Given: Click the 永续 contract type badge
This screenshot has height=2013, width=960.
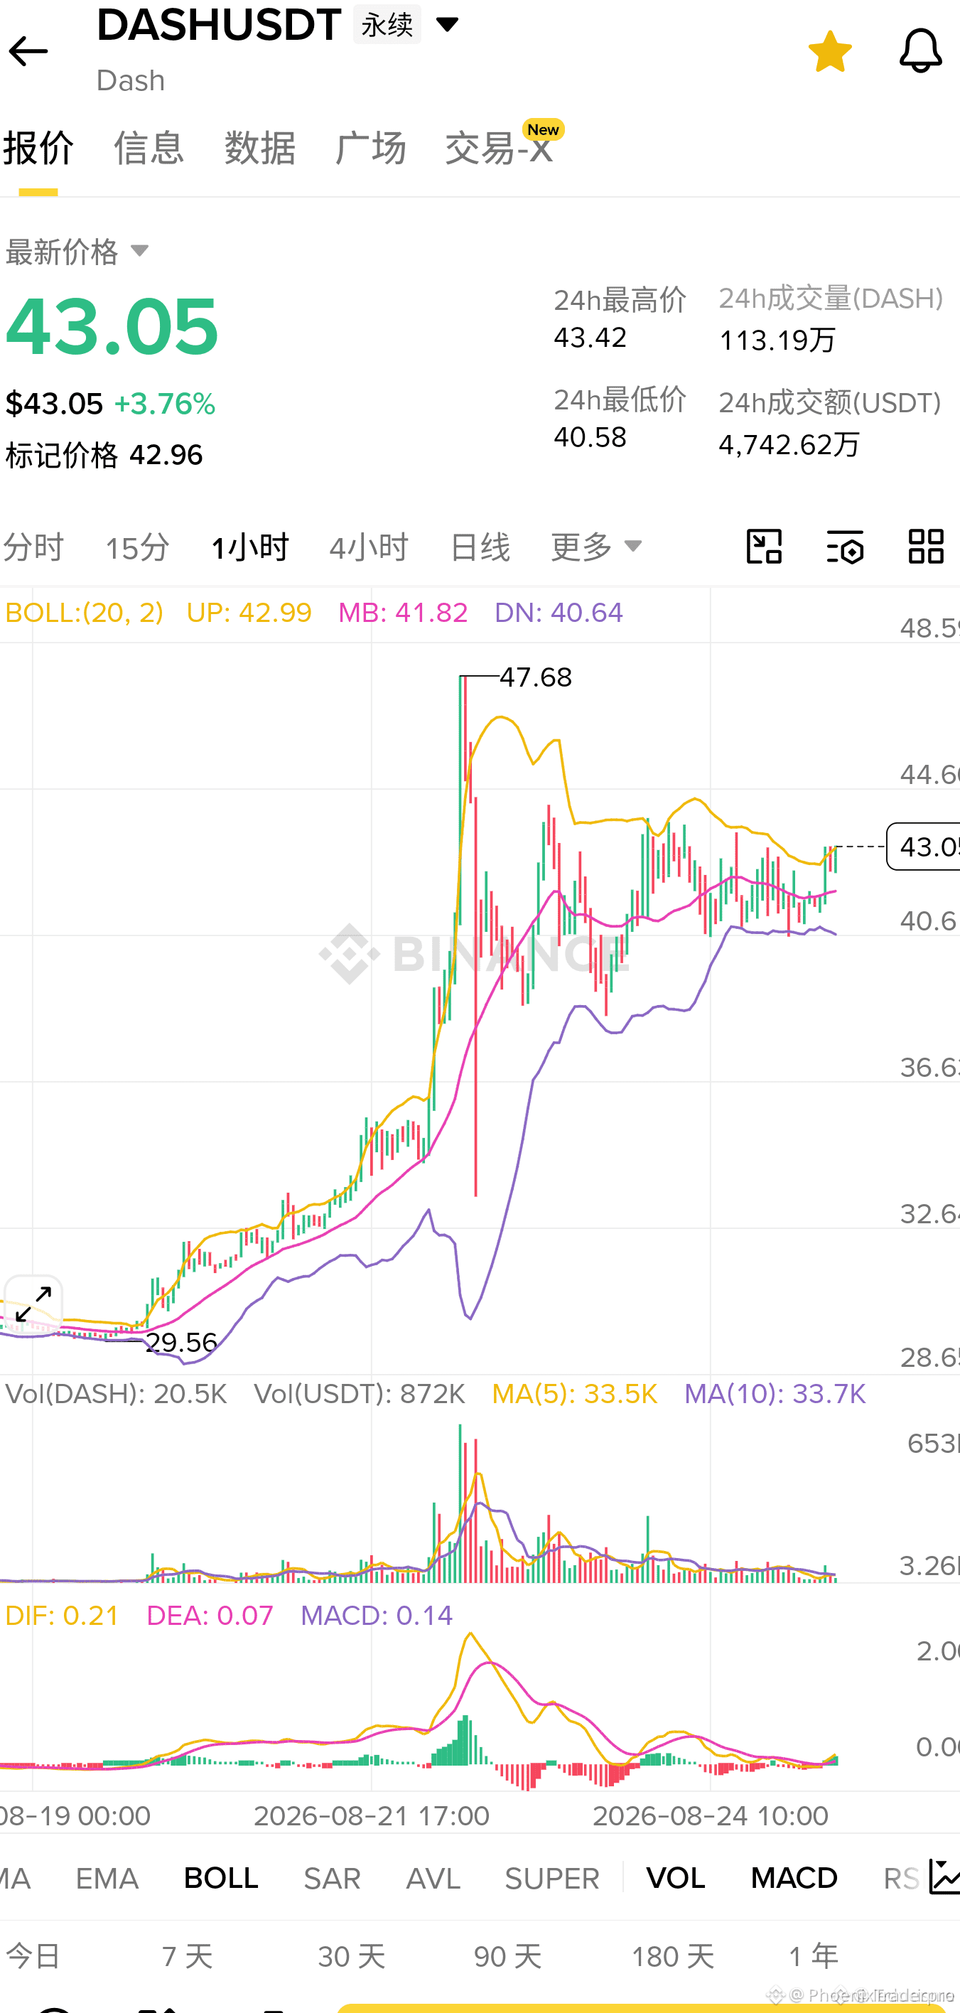Looking at the screenshot, I should [x=387, y=24].
